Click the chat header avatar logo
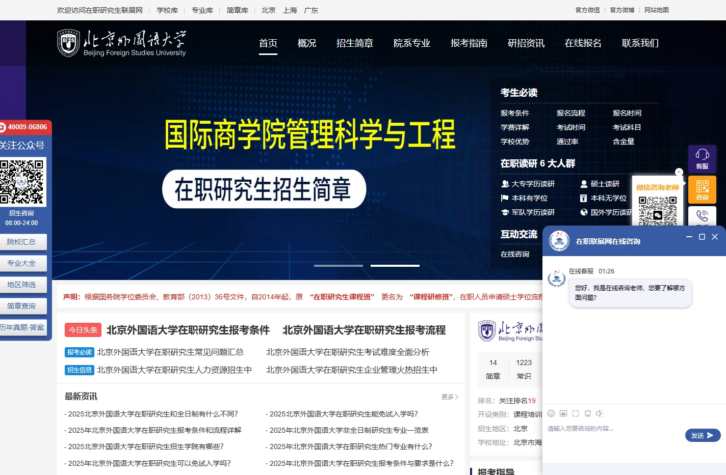 (x=559, y=241)
